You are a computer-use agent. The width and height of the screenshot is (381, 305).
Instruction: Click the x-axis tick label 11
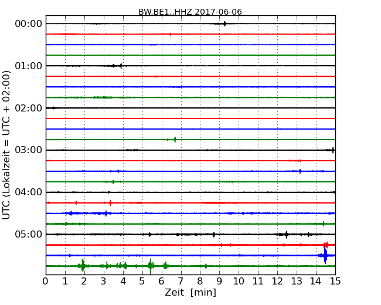point(258,281)
